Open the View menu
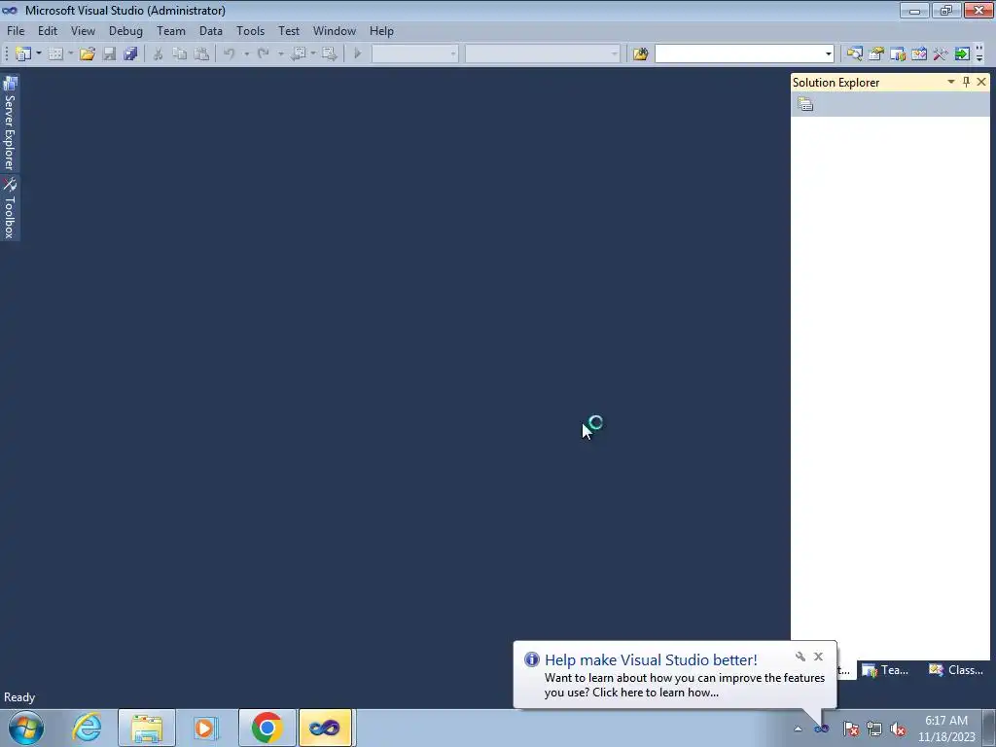The image size is (996, 747). (84, 30)
